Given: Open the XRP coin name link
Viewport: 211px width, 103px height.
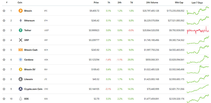Looking at the screenshot, I should 27,40.
